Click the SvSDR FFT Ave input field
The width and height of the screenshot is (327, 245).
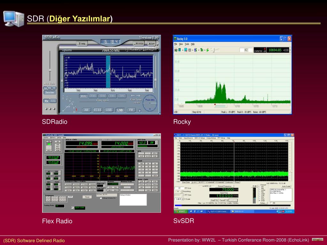[x=179, y=188]
